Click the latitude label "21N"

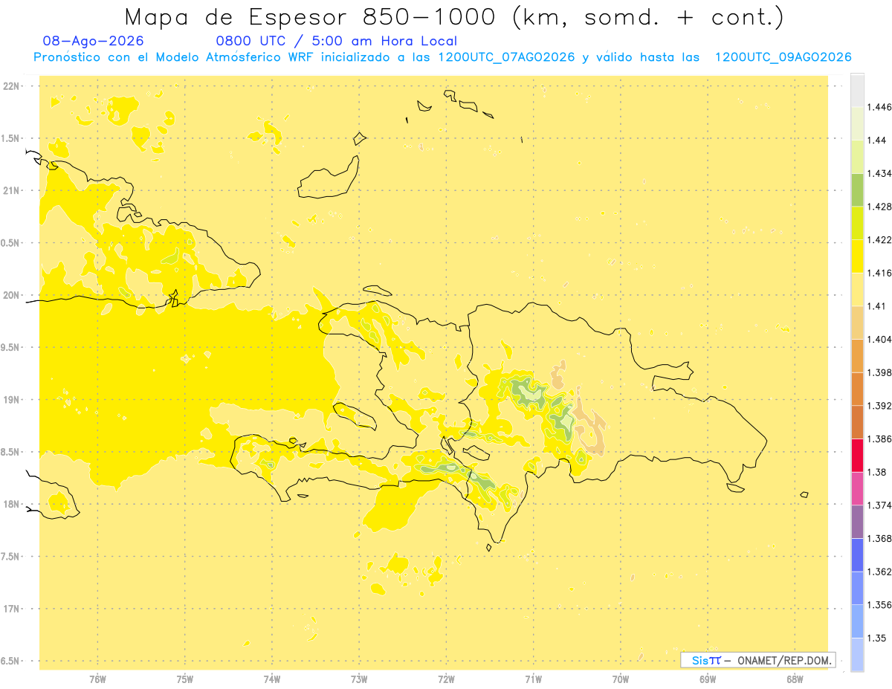(x=12, y=190)
